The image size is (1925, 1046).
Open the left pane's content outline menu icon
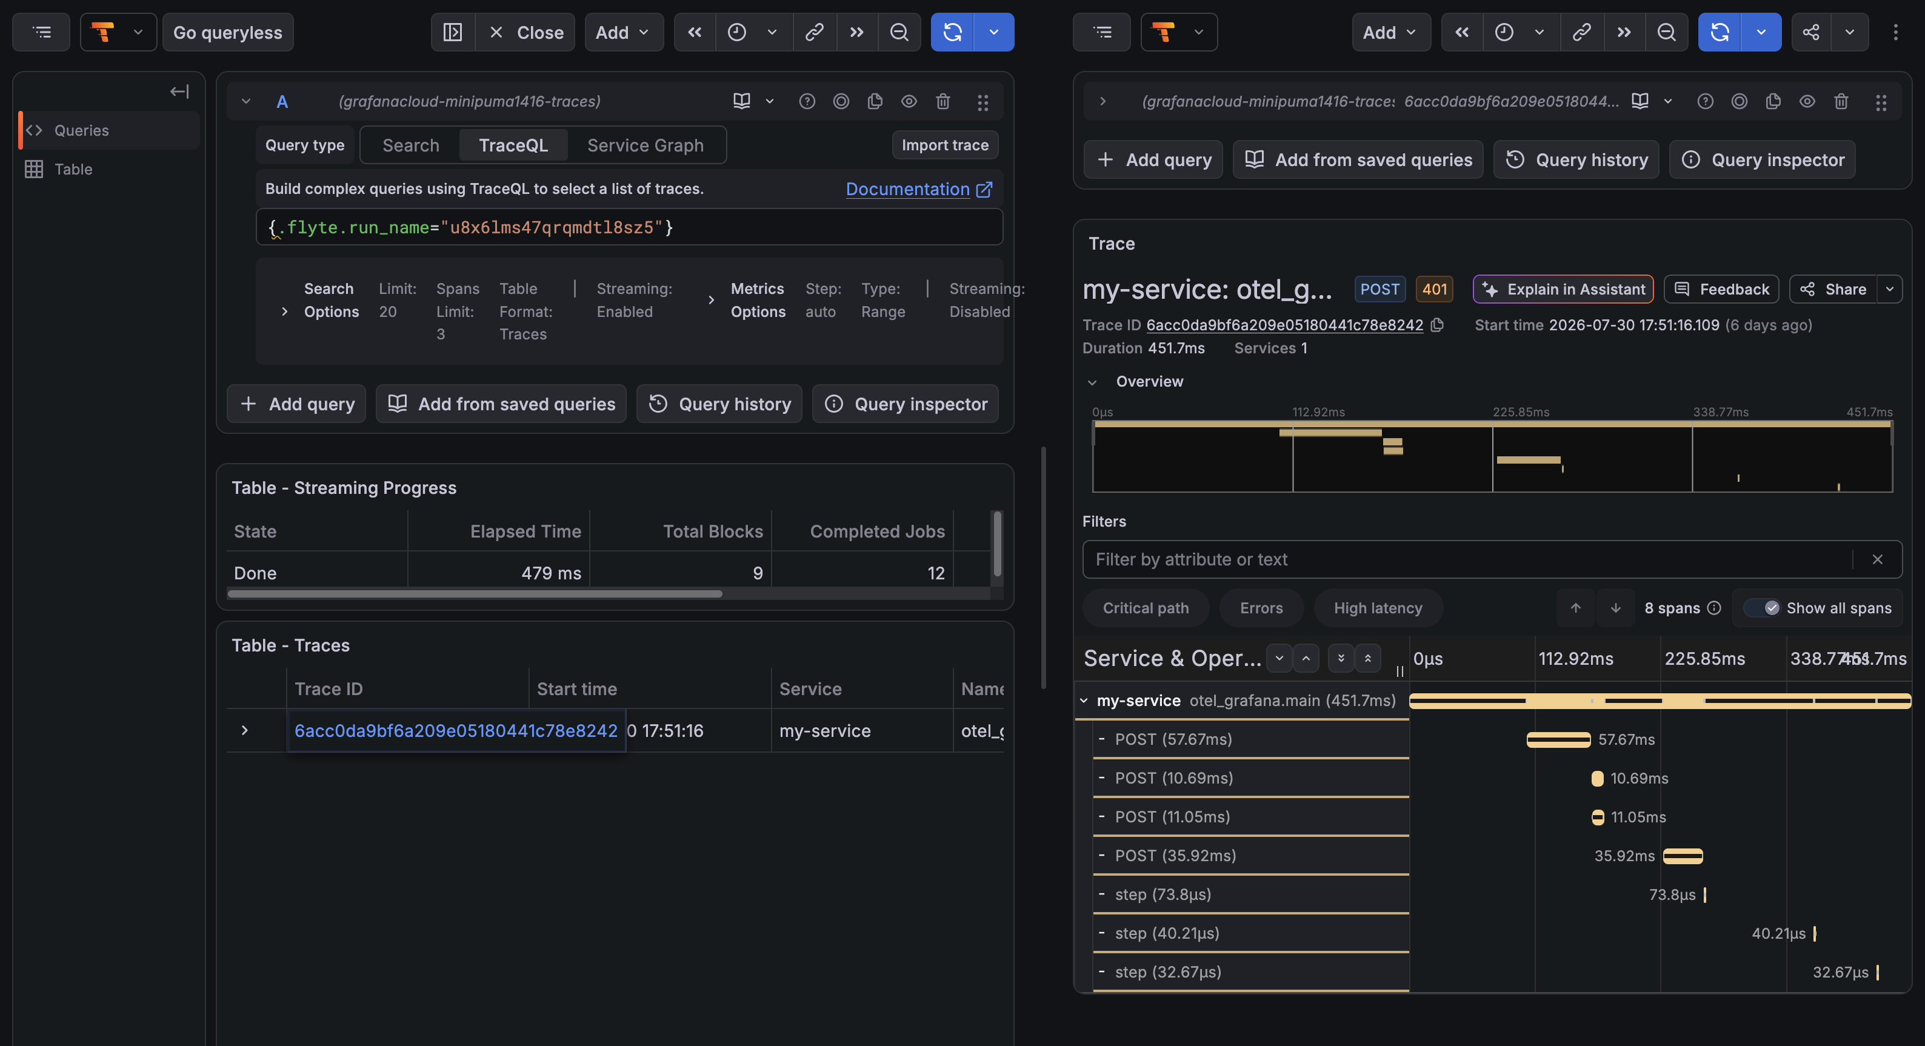pyautogui.click(x=42, y=32)
